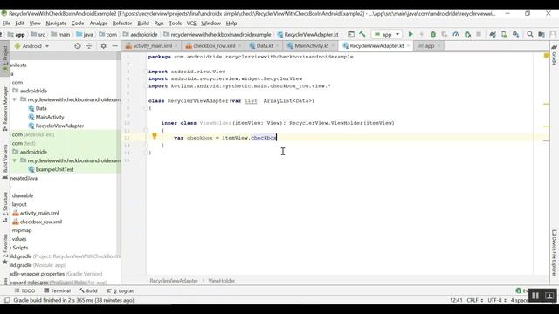Collapse the recyclerviewwithcheckboxinandroidexample main package
The height and width of the screenshot is (314, 559).
click(x=15, y=99)
